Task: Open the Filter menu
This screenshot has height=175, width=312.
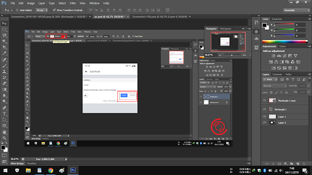Action: (73, 3)
